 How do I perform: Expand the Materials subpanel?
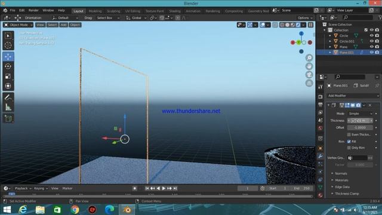point(341,180)
